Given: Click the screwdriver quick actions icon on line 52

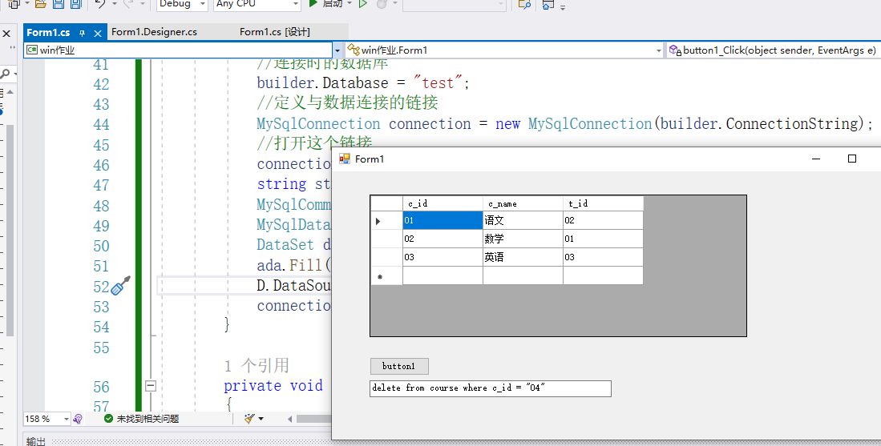Looking at the screenshot, I should click(121, 286).
